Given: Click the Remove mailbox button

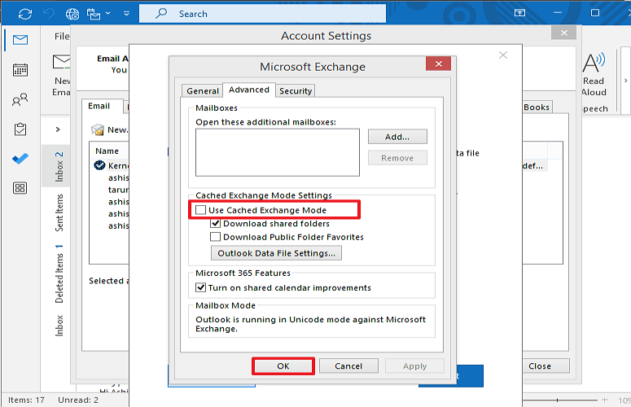Looking at the screenshot, I should pos(397,158).
